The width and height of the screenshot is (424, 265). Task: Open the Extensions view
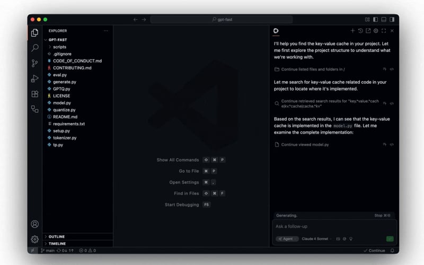(34, 94)
